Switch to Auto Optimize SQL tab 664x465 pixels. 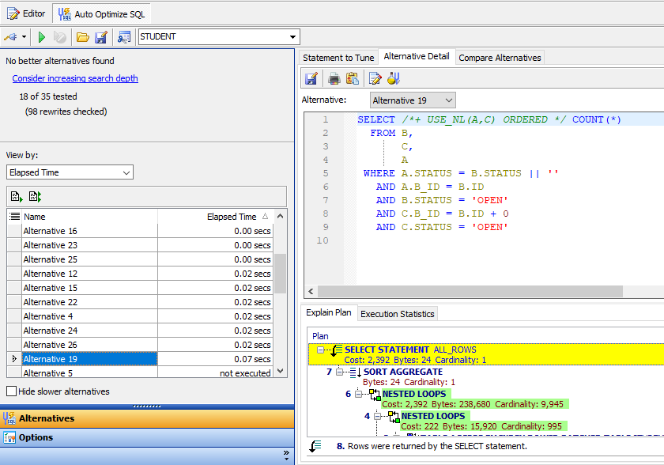point(102,14)
